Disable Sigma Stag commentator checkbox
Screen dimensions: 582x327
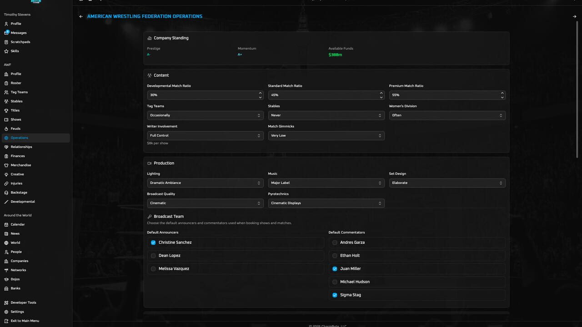(335, 295)
